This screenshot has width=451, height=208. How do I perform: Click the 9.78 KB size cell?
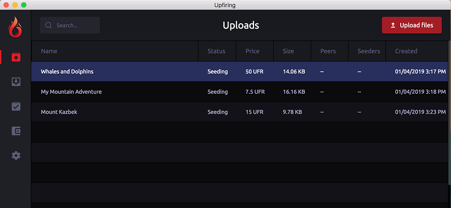(292, 112)
